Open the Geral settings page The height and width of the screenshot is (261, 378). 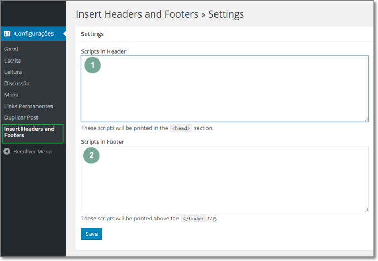pyautogui.click(x=11, y=49)
